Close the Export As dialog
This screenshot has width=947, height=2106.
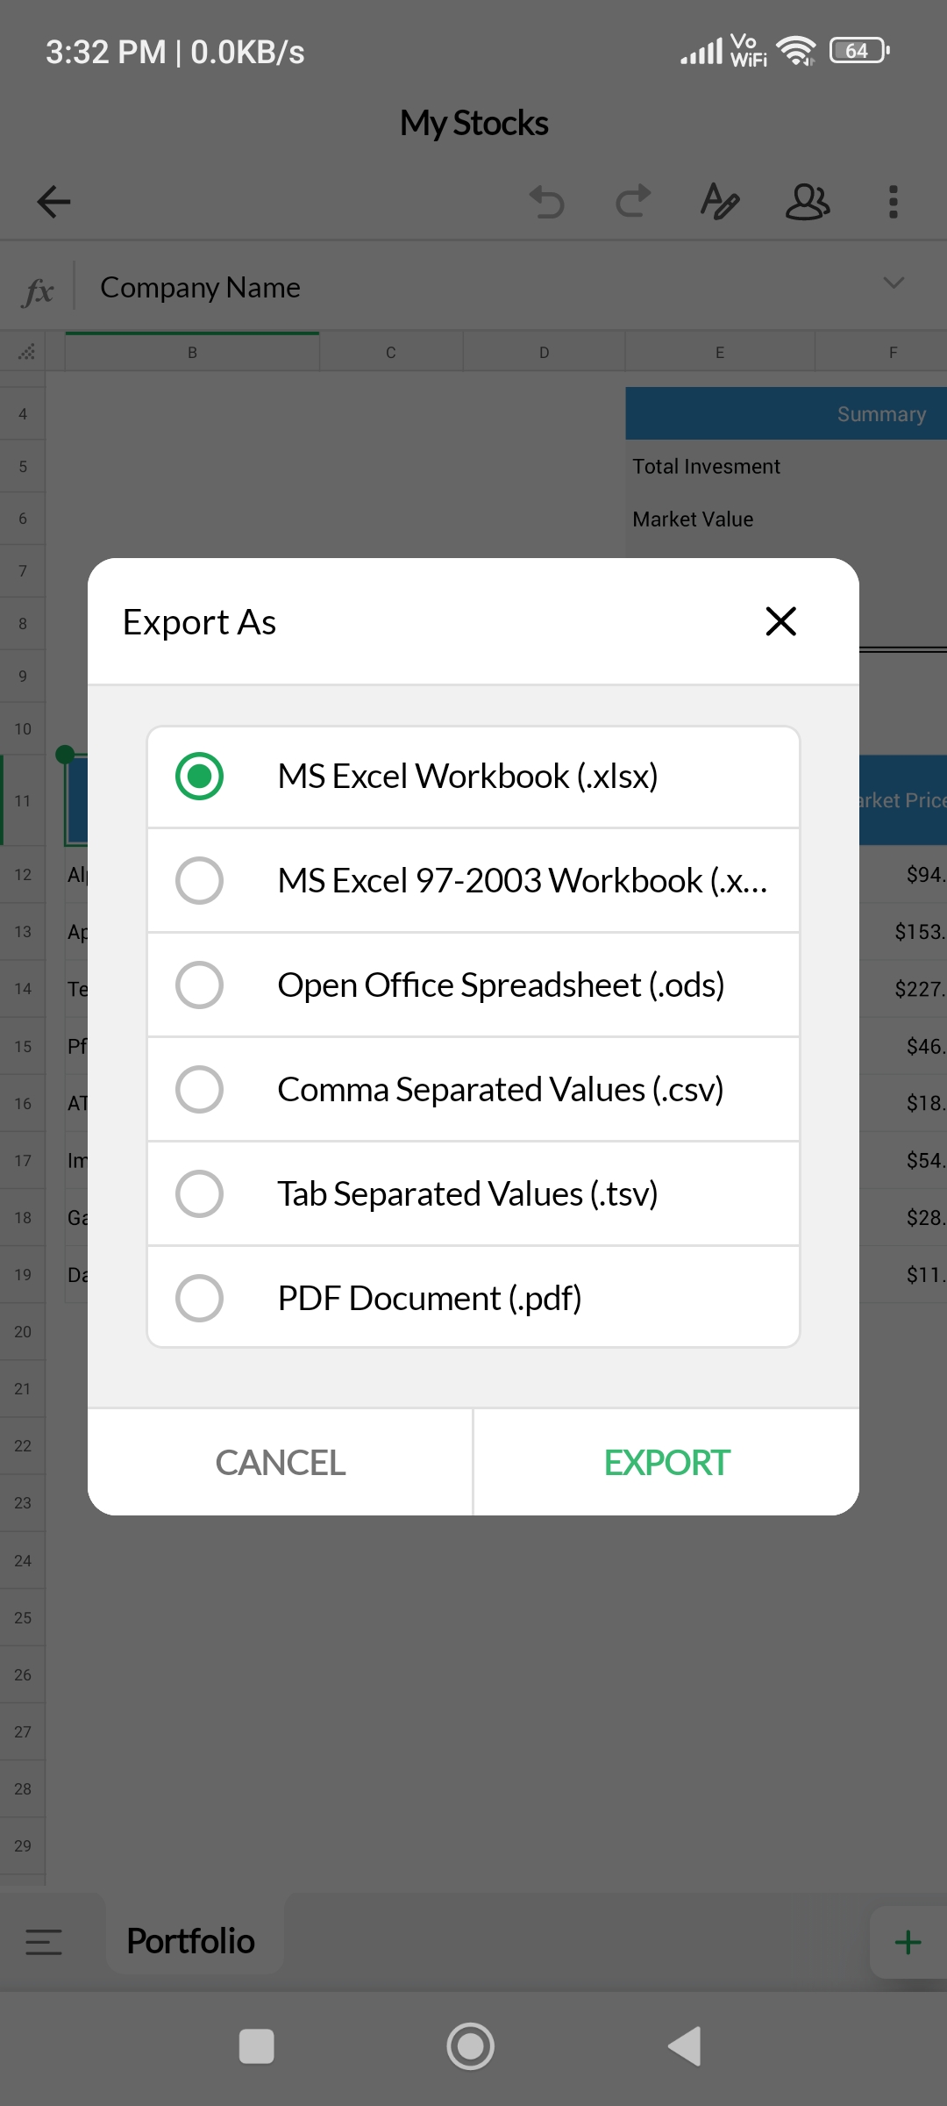pyautogui.click(x=780, y=621)
